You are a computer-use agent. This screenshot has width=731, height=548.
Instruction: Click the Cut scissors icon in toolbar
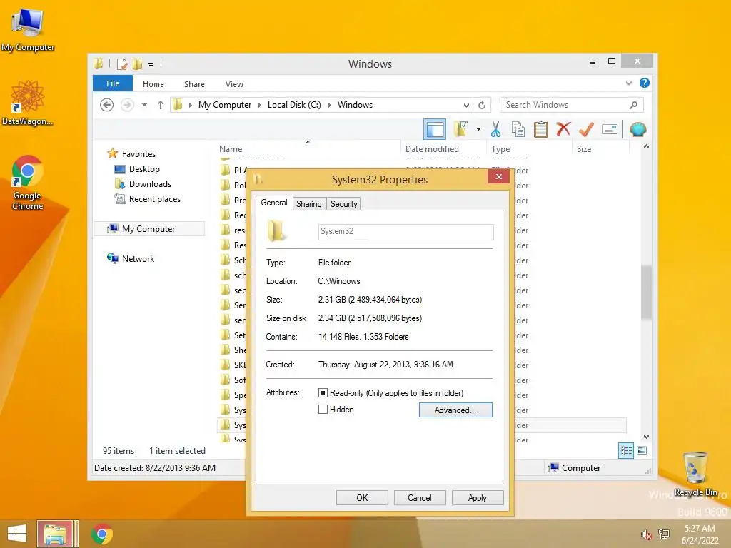point(495,130)
